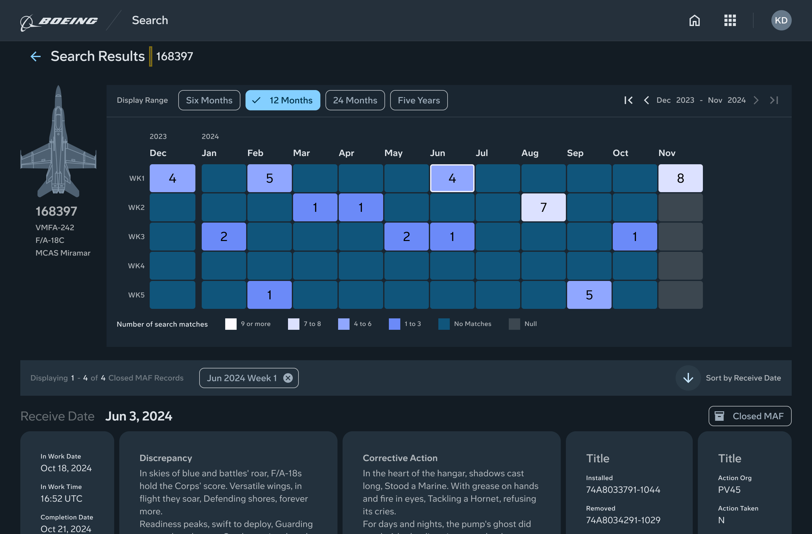Select Dec WK1 cell with 4 matches
The width and height of the screenshot is (812, 534).
173,178
